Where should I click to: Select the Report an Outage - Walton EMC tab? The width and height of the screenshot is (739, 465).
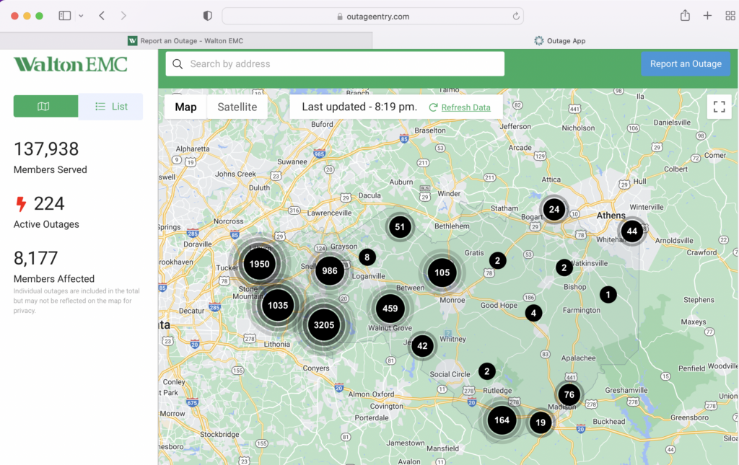(185, 41)
